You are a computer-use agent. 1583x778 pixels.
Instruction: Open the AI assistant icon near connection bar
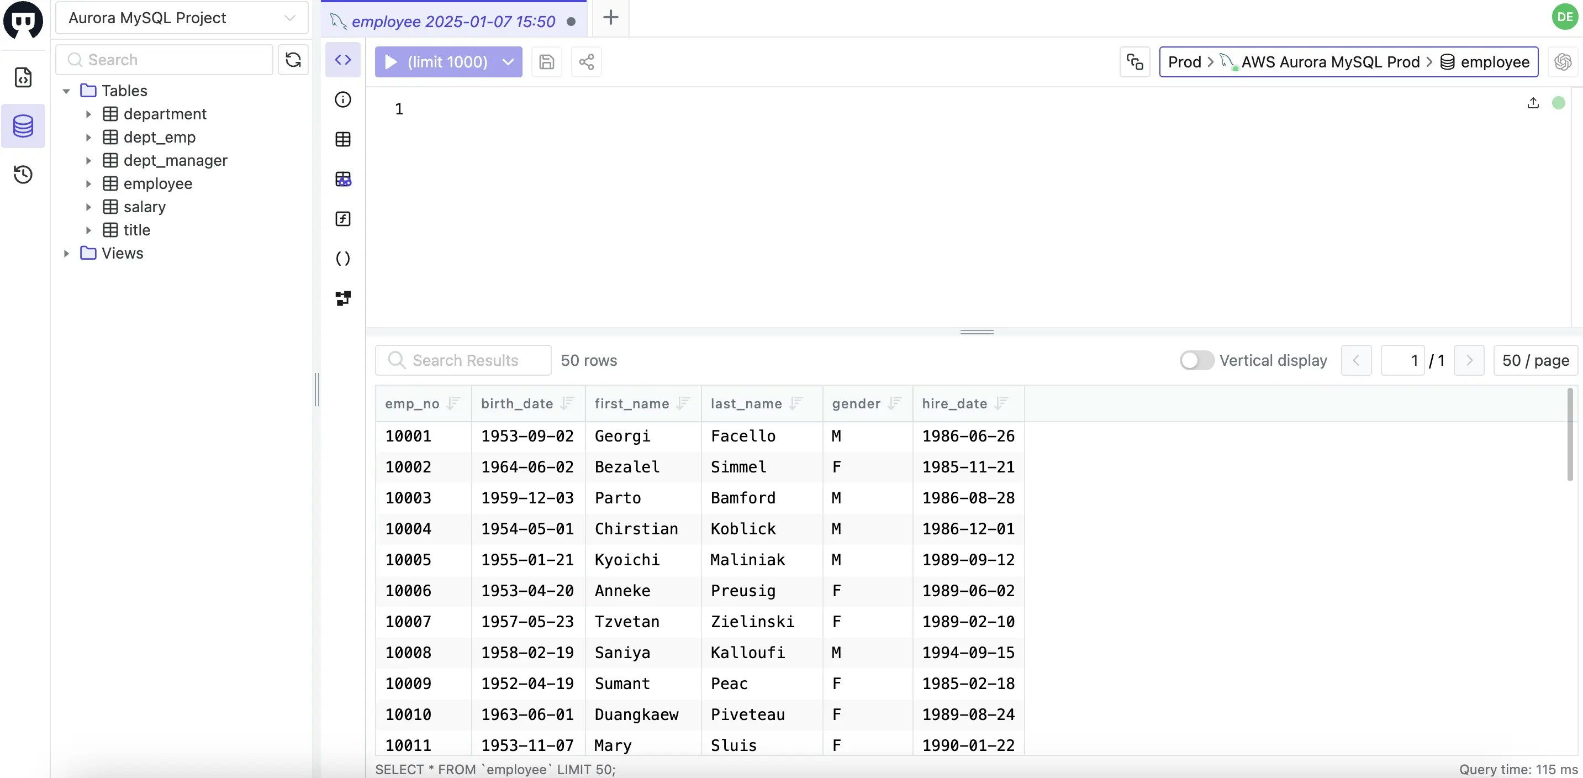coord(1563,61)
